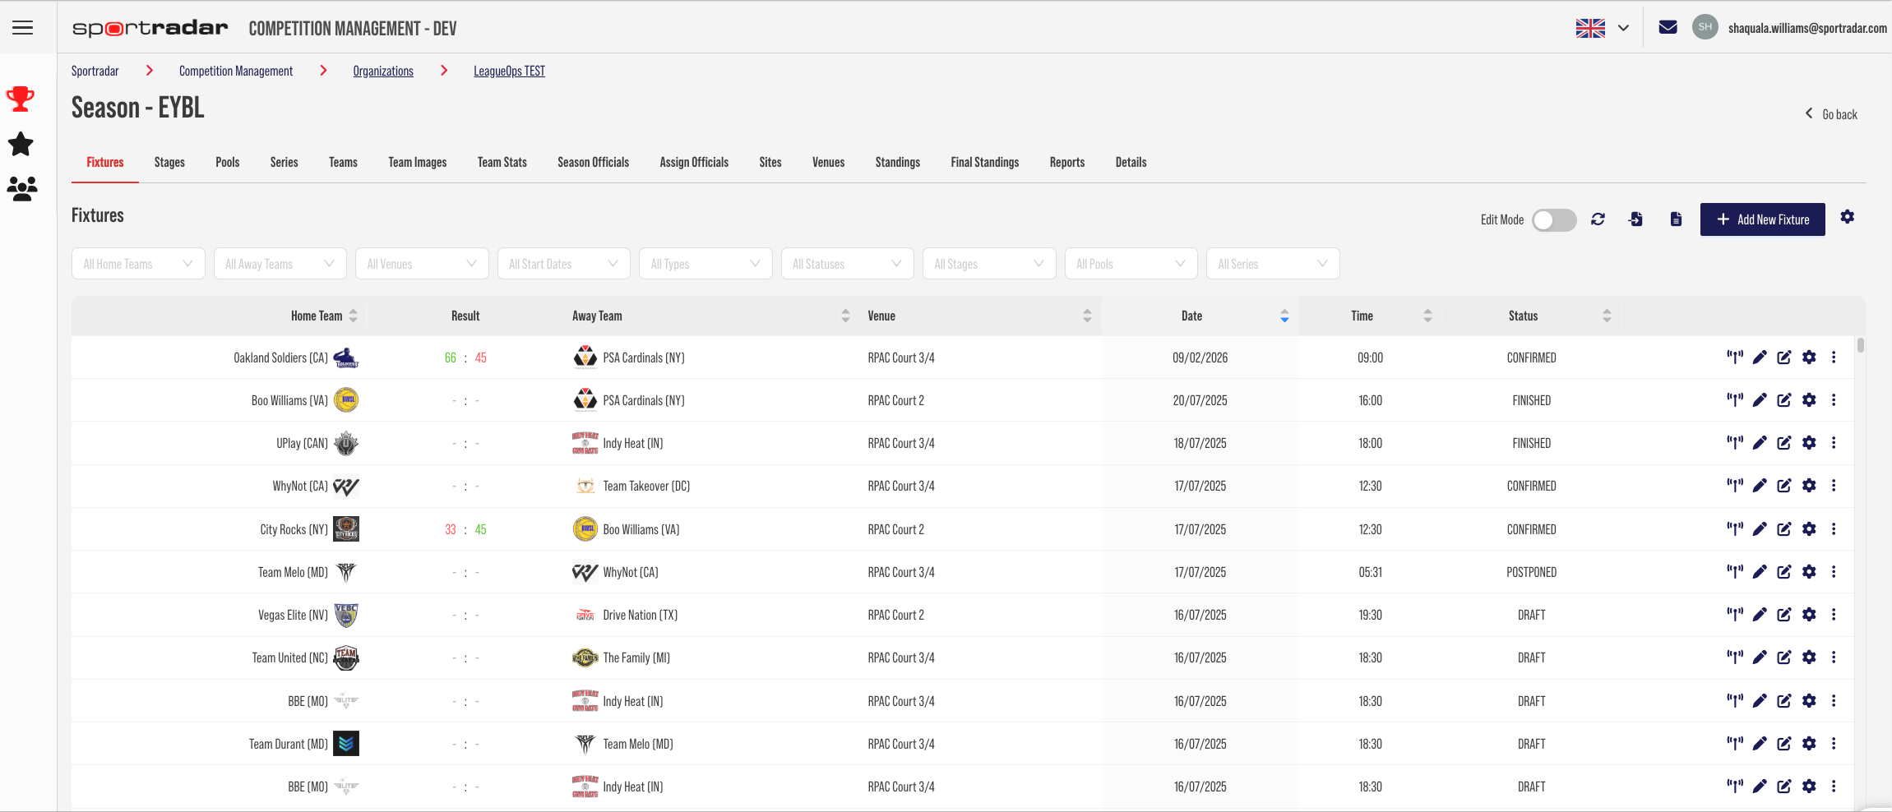Open three-dot menu for Team Durant (MD) row
Image resolution: width=1892 pixels, height=812 pixels.
(1834, 744)
